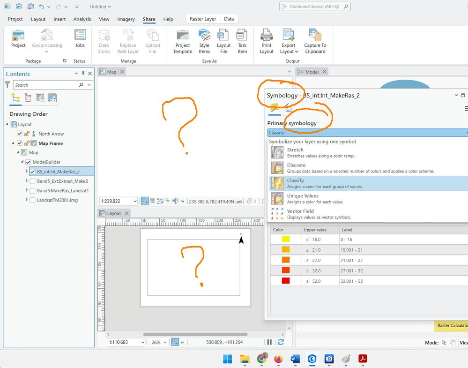Click Style Items save icon
Image resolution: width=468 pixels, height=368 pixels.
[x=204, y=42]
